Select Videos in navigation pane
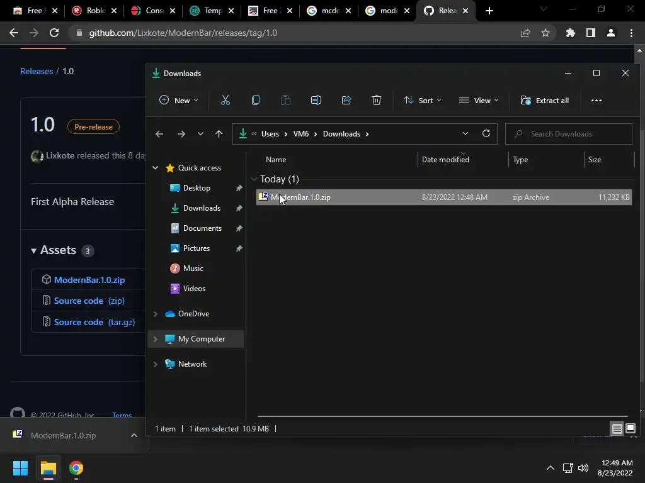This screenshot has width=645, height=483. 194,288
